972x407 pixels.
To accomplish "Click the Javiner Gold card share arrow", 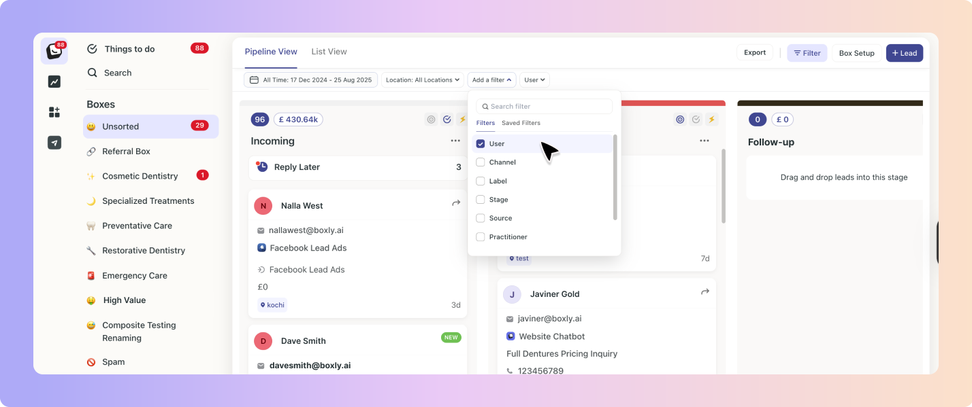I will [705, 291].
